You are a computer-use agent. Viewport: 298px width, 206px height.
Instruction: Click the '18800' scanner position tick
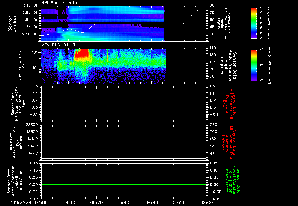click(32, 132)
